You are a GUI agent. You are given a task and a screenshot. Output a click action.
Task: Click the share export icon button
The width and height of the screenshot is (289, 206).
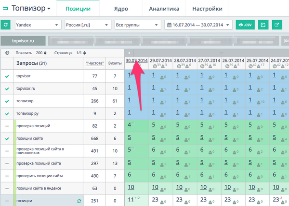pos(263,24)
